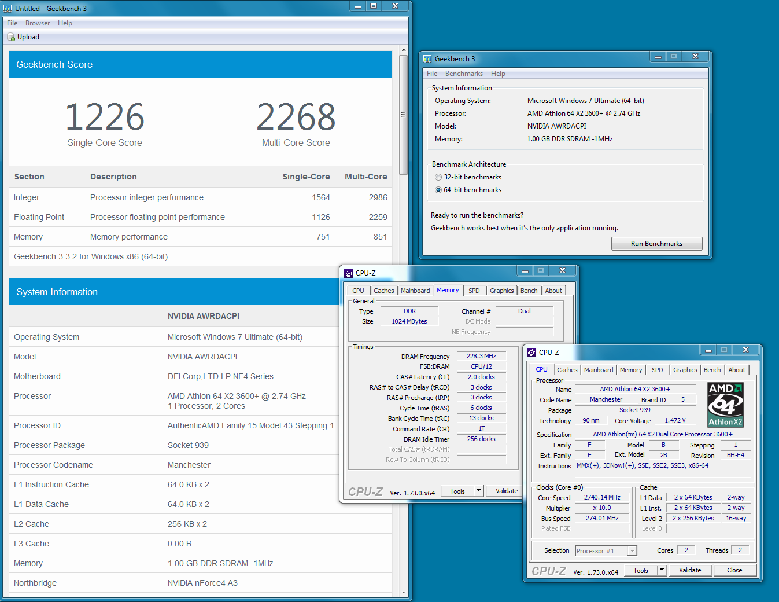This screenshot has height=602, width=779.
Task: Click the Channel # Dual field
Action: point(525,311)
